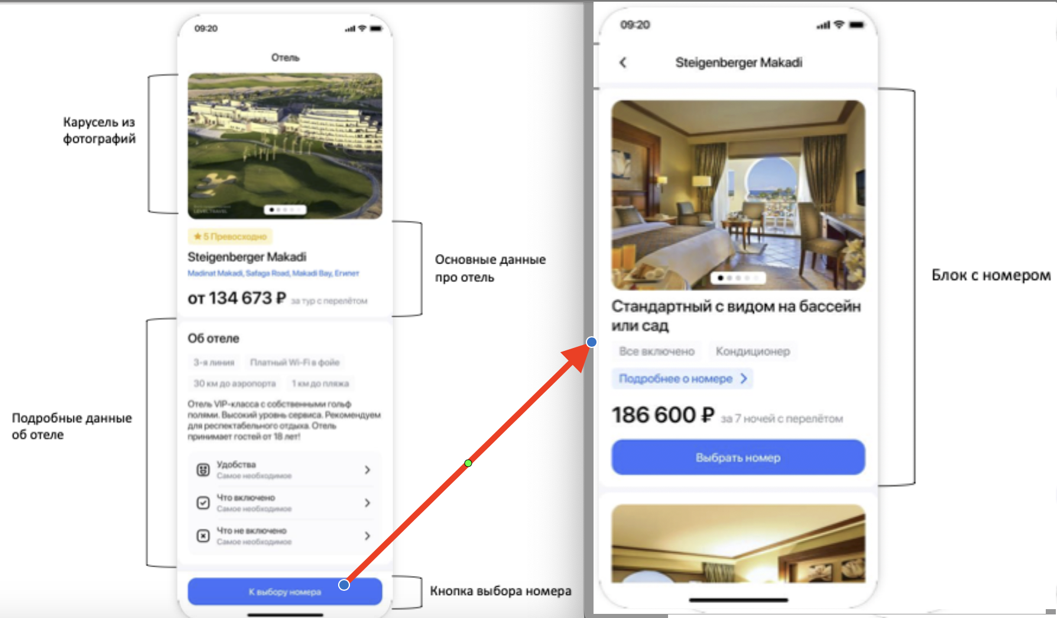
Task: Click the Что включено checkmark icon
Action: point(203,503)
